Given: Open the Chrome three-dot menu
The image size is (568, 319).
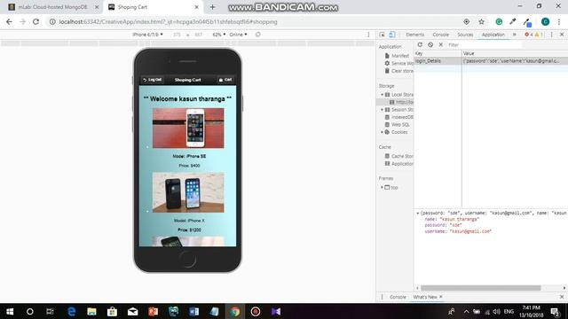Looking at the screenshot, I should pyautogui.click(x=559, y=21).
